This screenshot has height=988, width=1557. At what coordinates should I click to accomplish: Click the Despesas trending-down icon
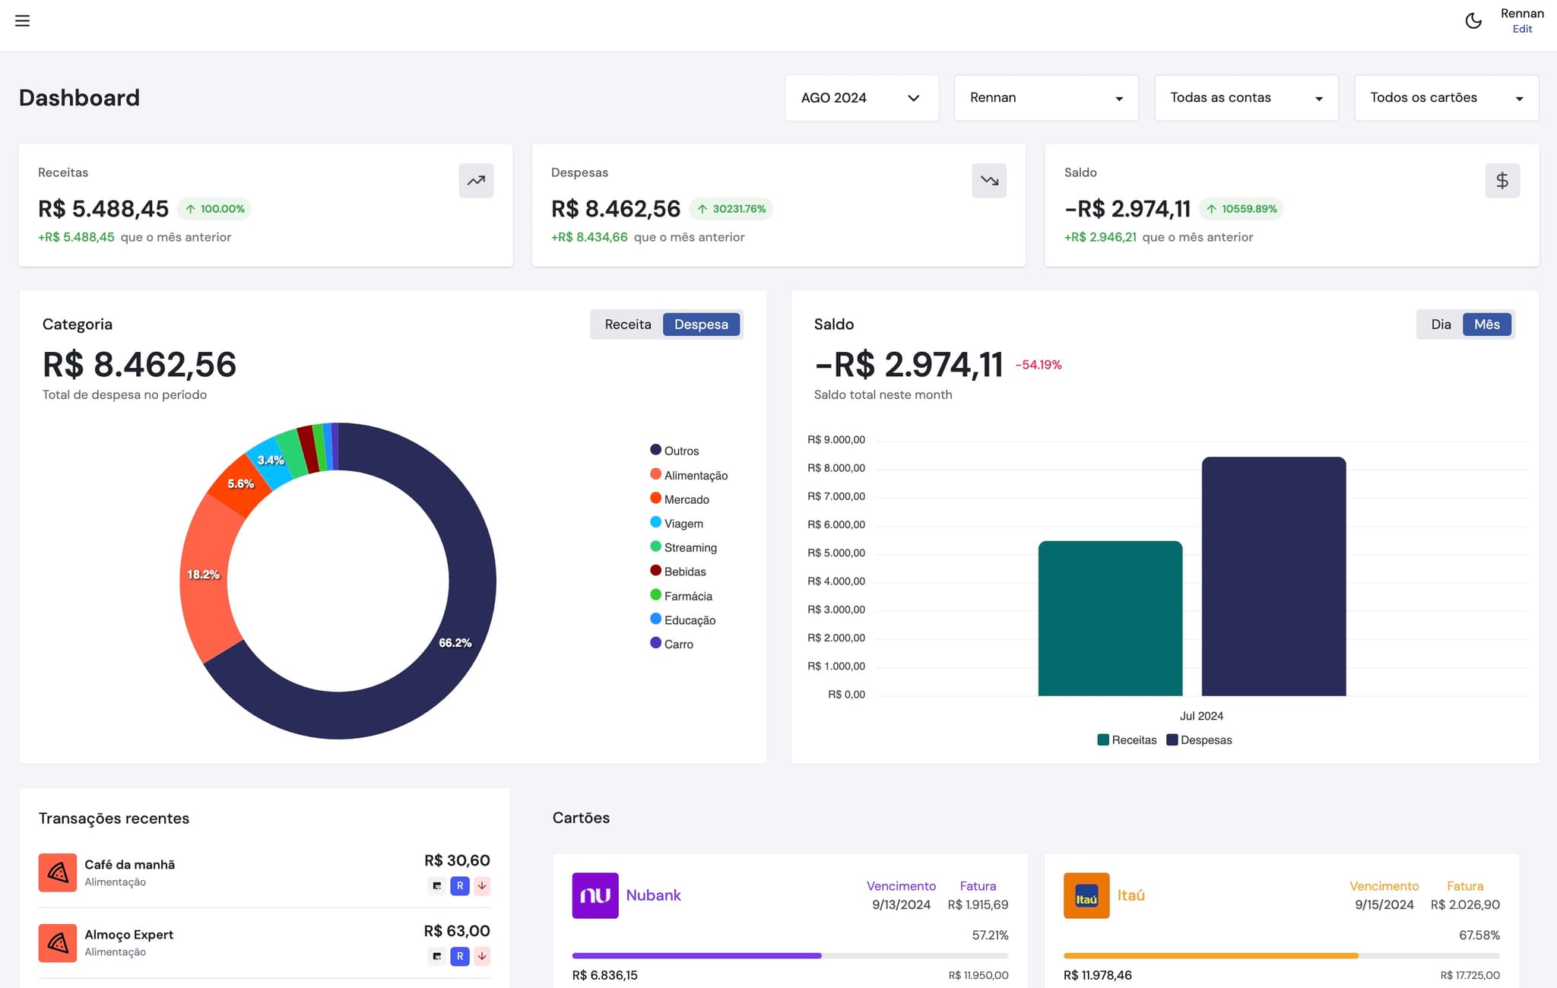(x=989, y=181)
